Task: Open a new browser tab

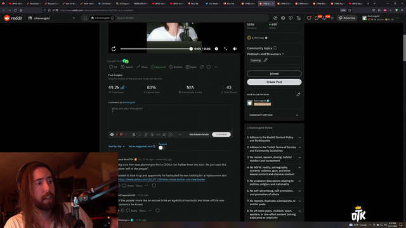Action: 368,4
